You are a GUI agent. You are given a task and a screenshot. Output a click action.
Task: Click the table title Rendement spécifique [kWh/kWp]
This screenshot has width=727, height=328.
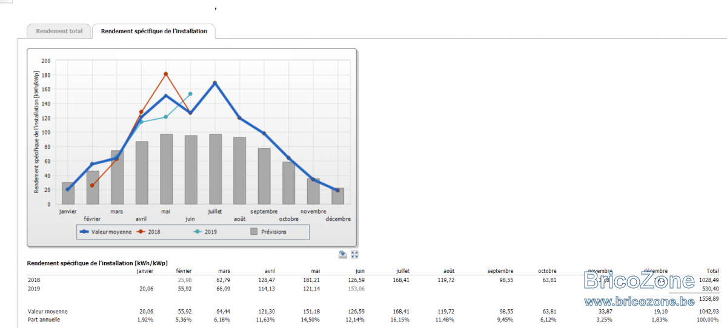(x=98, y=263)
